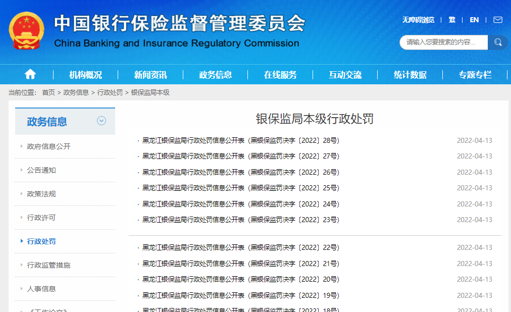Go to 首页 via the breadcrumb
The width and height of the screenshot is (511, 312).
[47, 92]
